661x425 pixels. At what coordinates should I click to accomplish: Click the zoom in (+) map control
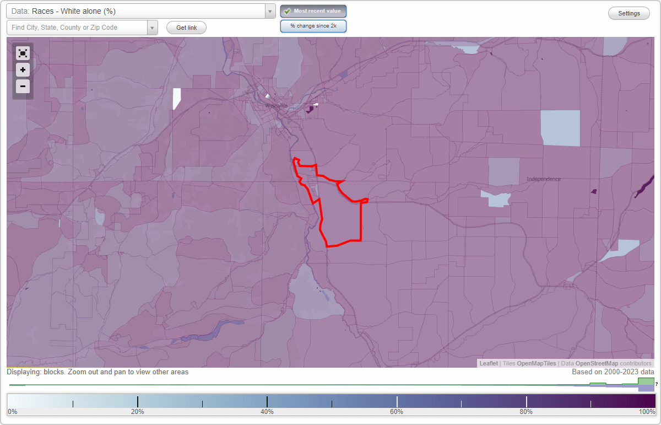23,70
